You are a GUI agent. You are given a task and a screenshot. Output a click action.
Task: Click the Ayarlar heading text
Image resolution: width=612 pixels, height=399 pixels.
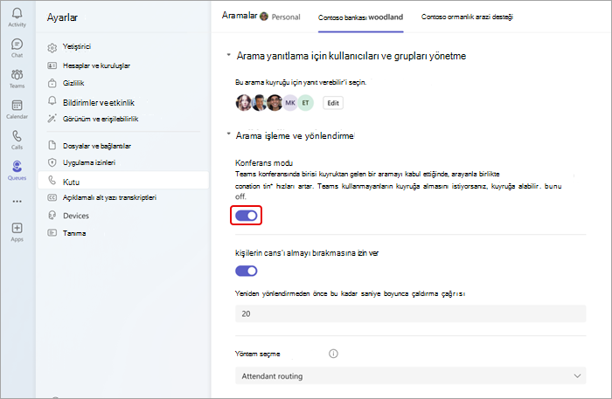[x=62, y=17]
